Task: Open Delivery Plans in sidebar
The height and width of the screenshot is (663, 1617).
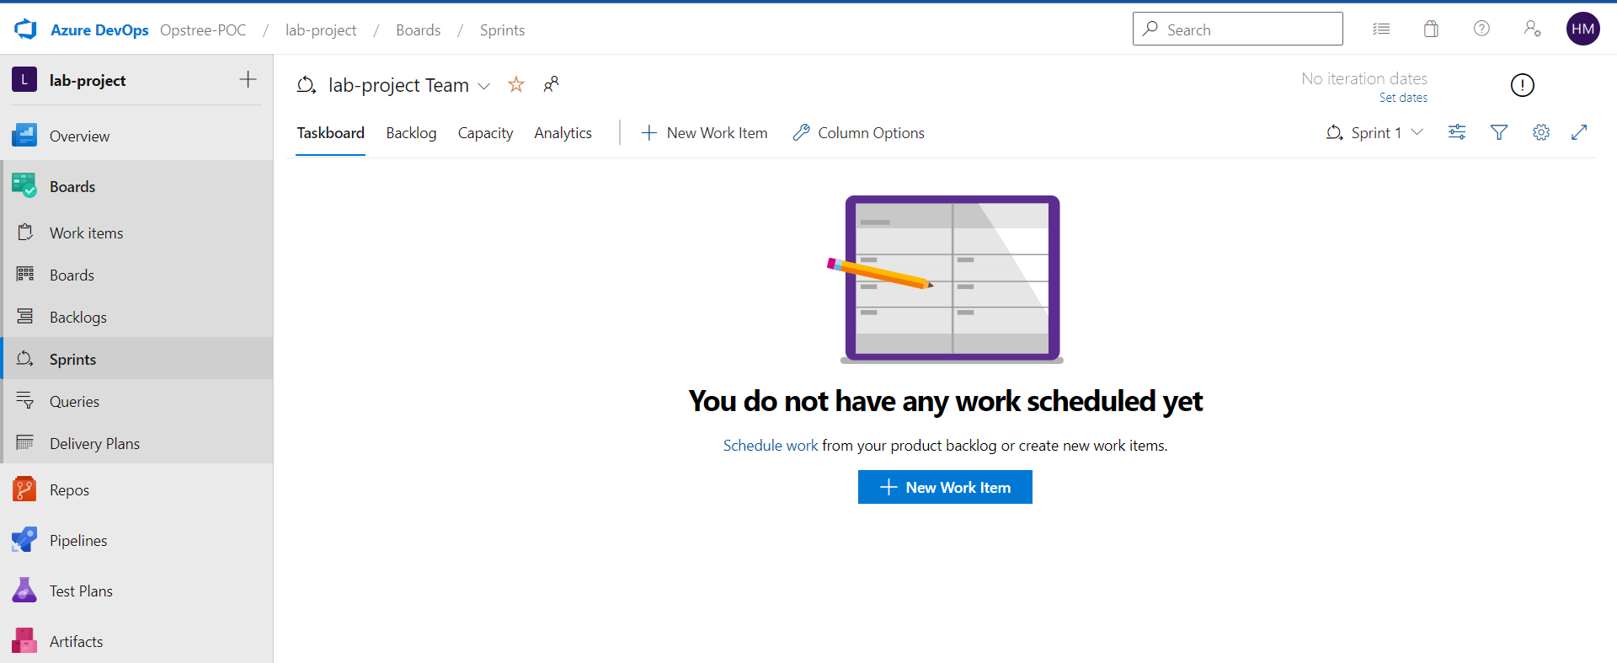Action: point(136,443)
